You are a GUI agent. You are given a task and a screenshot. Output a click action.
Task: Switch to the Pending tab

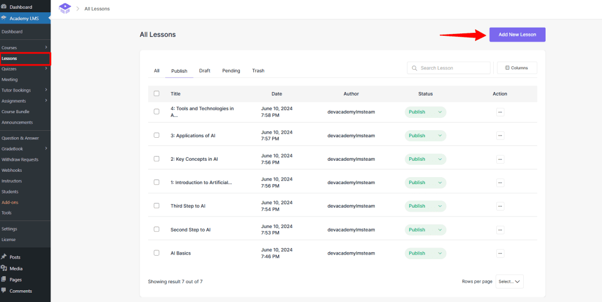pyautogui.click(x=231, y=71)
